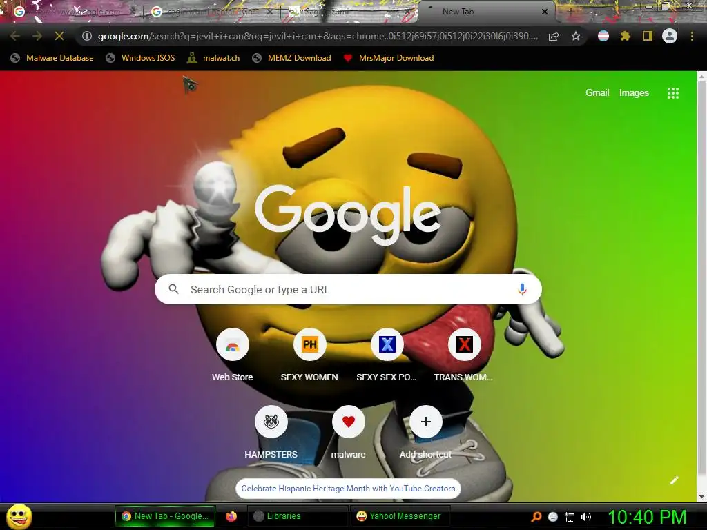Switch to the Sagiri Izumi tab
The height and width of the screenshot is (530, 707).
(x=349, y=12)
